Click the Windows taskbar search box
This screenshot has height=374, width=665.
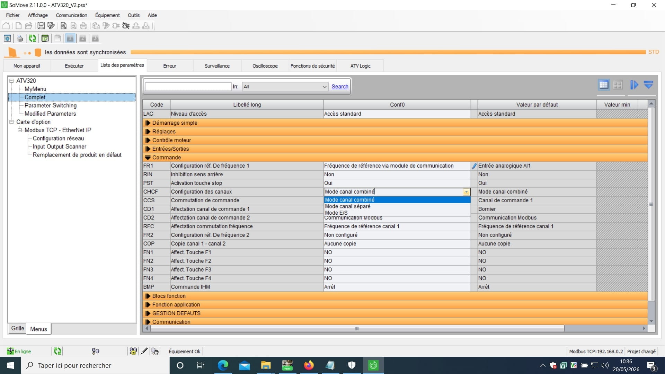pos(95,365)
